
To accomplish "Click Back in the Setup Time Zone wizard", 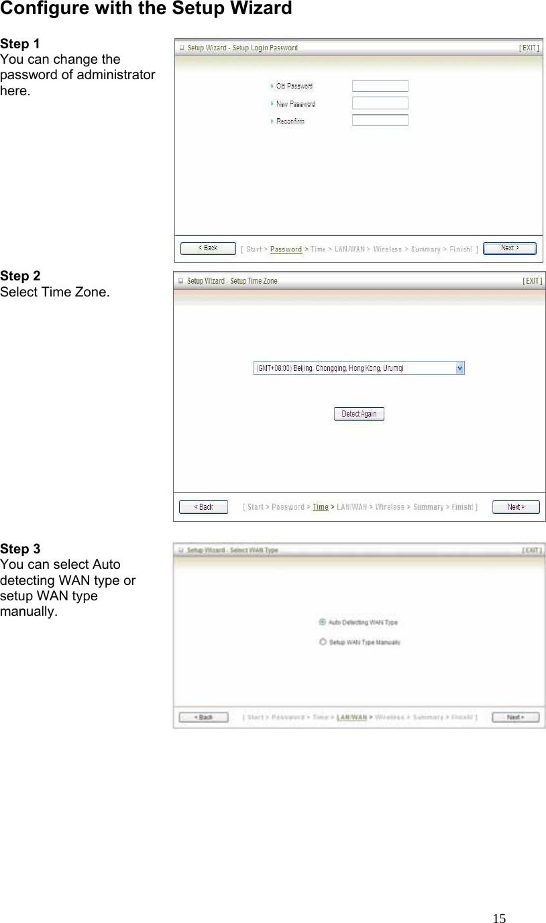I will coord(203,507).
